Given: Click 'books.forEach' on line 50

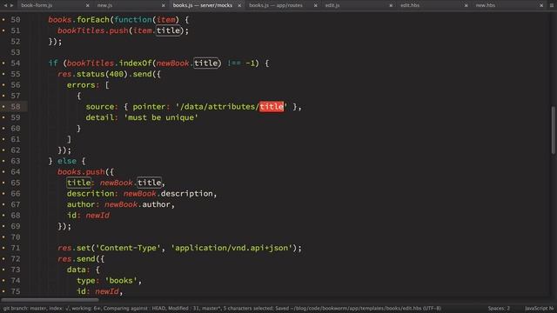Looking at the screenshot, I should click(x=79, y=19).
